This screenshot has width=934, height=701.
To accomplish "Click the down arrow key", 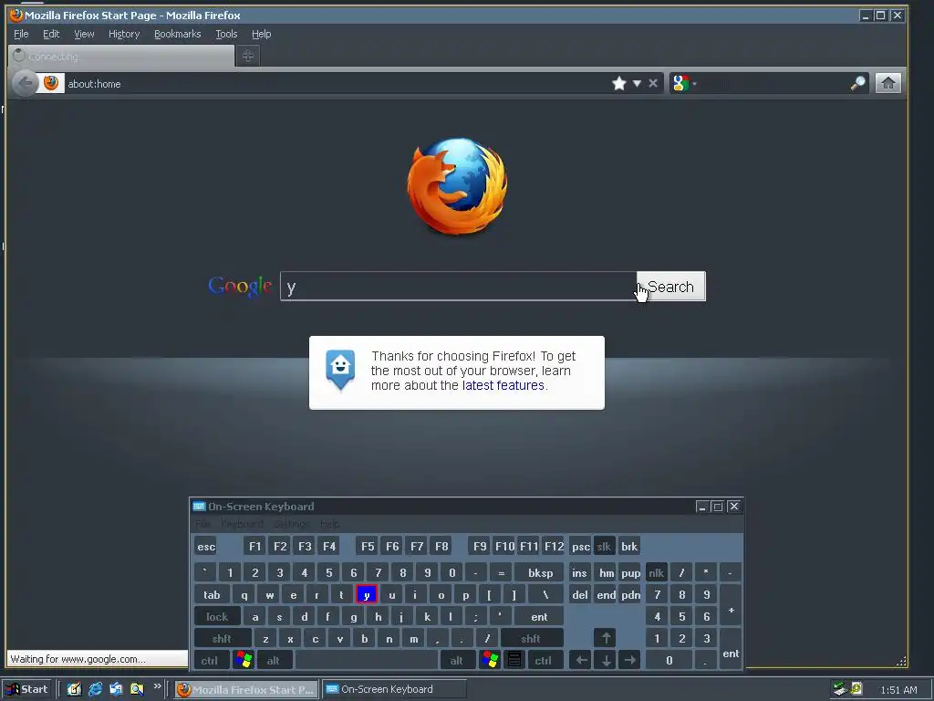I will [x=606, y=661].
